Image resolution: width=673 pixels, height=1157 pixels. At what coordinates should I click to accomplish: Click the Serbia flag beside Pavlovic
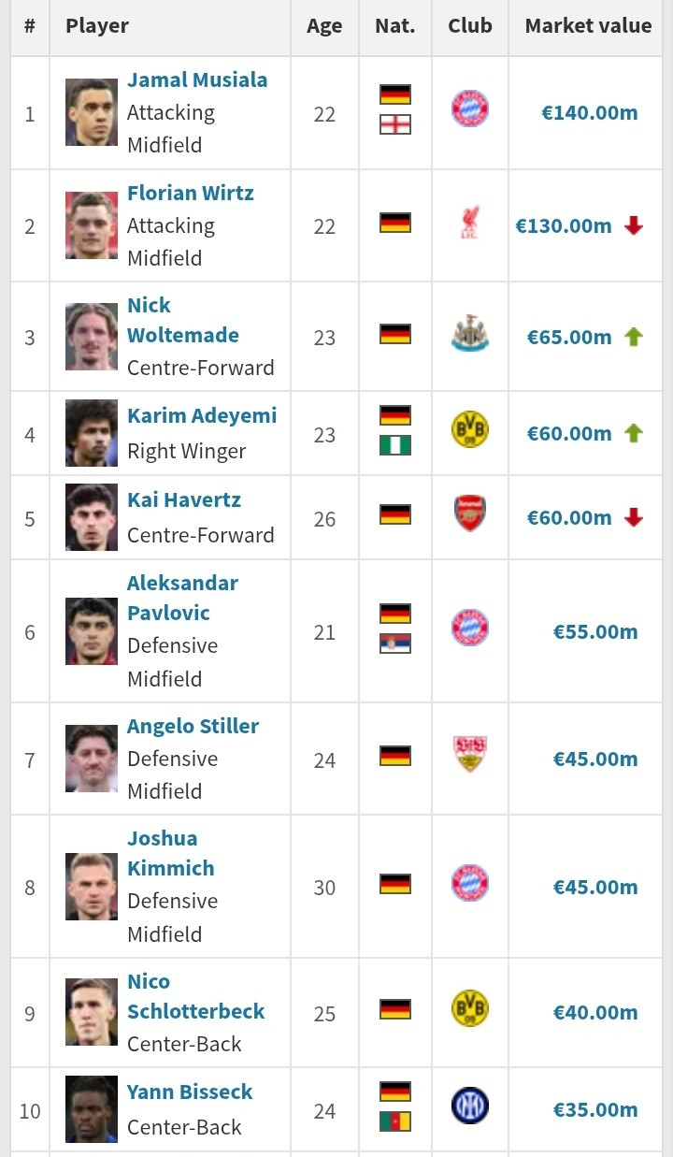tap(395, 644)
